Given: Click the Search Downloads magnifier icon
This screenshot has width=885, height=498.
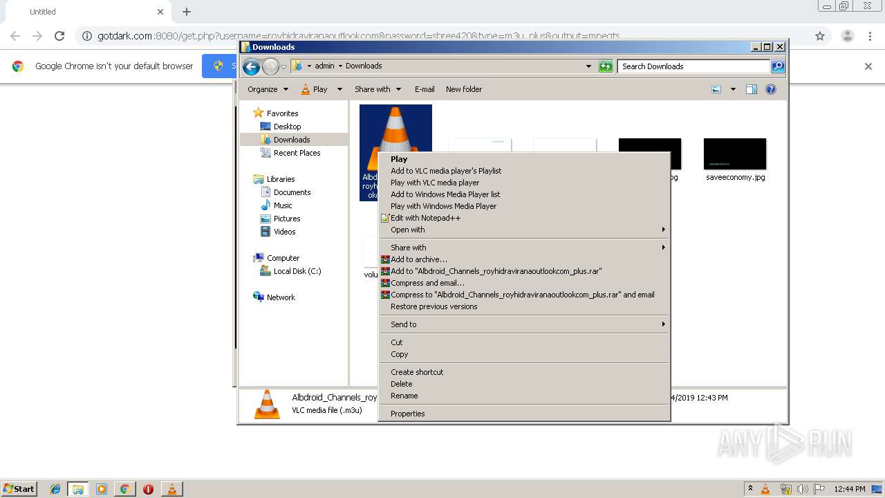Looking at the screenshot, I should tap(778, 66).
